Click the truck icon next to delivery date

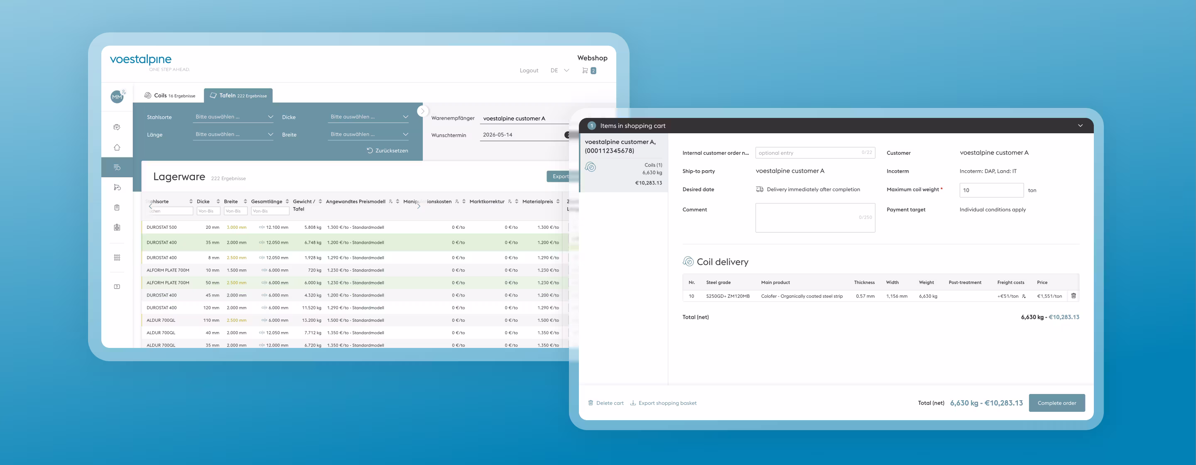coord(760,189)
